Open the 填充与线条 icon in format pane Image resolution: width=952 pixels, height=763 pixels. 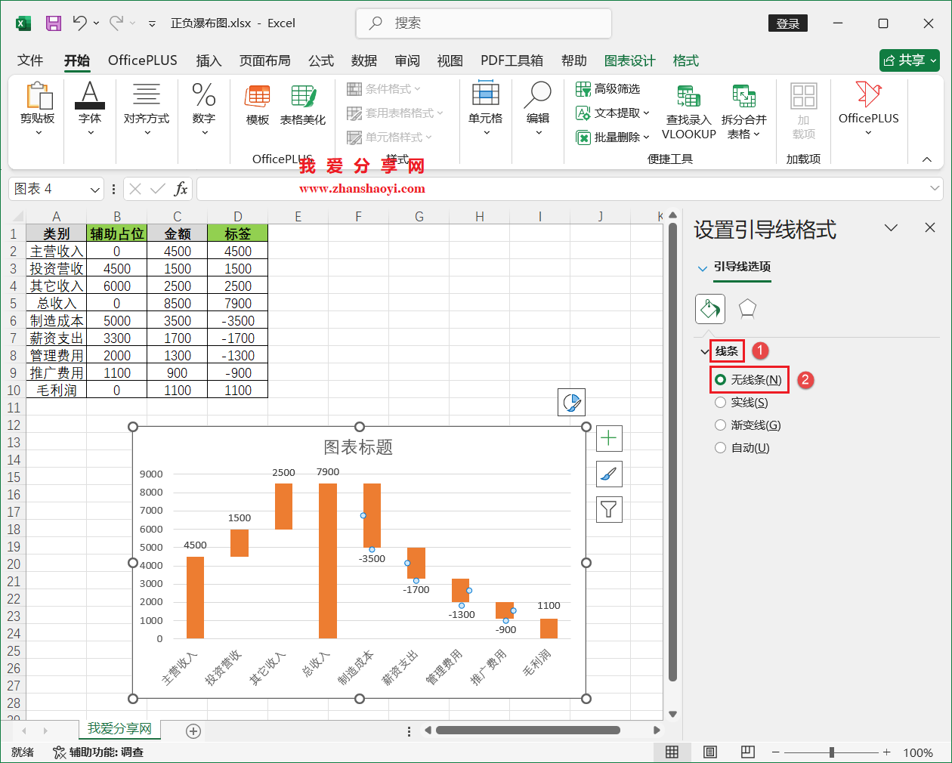point(709,310)
